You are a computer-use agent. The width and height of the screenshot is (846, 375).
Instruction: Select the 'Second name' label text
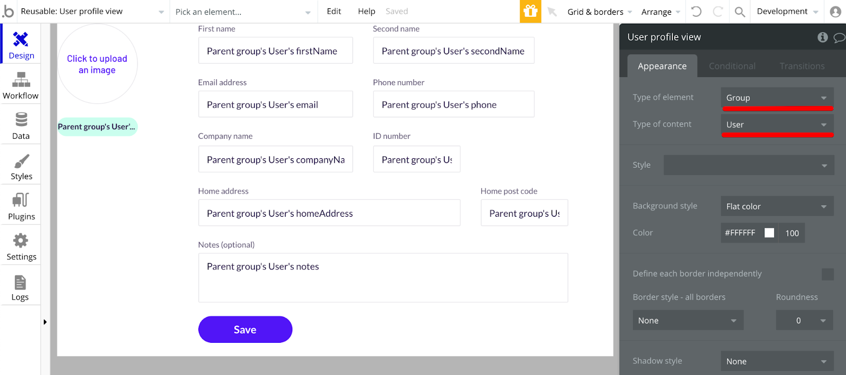tap(396, 28)
